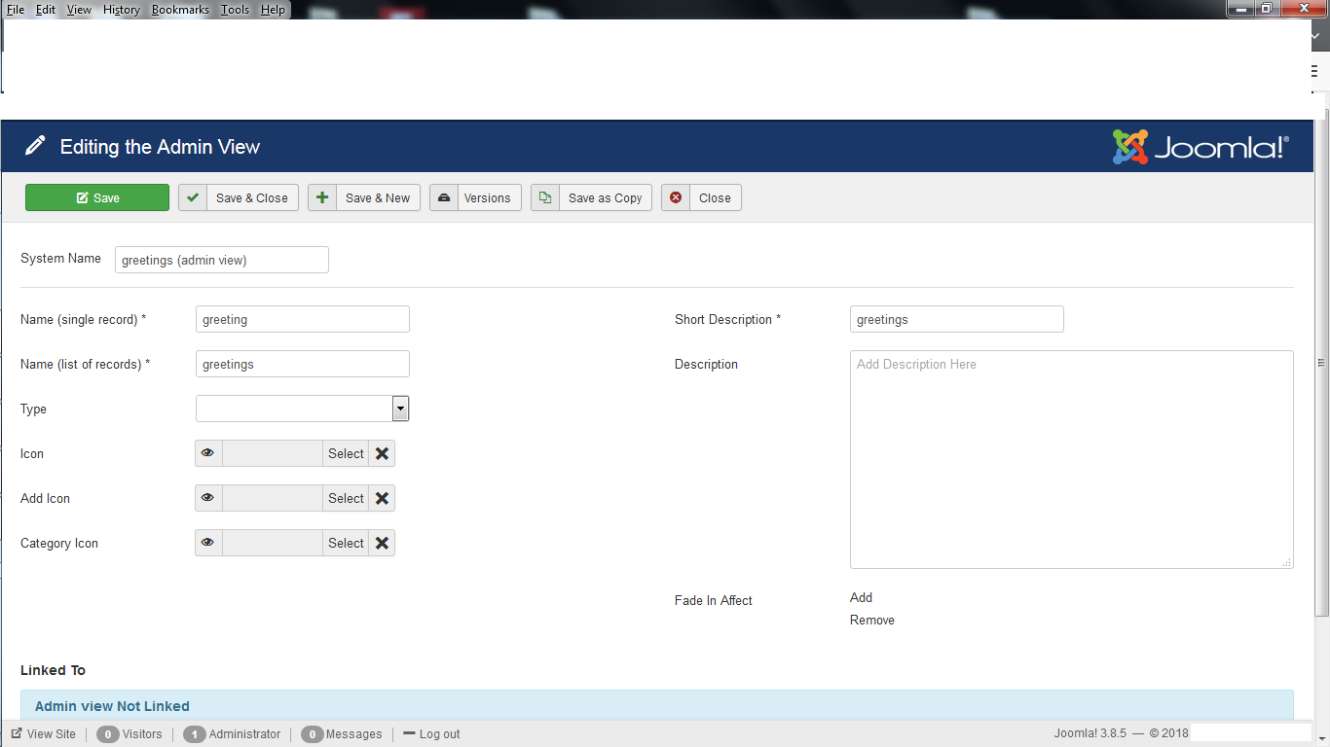Preview the Add Icon eye button
1330x747 pixels.
coord(208,498)
